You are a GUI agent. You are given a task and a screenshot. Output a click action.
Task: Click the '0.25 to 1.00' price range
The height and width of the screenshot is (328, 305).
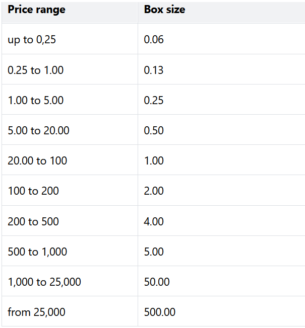36,70
